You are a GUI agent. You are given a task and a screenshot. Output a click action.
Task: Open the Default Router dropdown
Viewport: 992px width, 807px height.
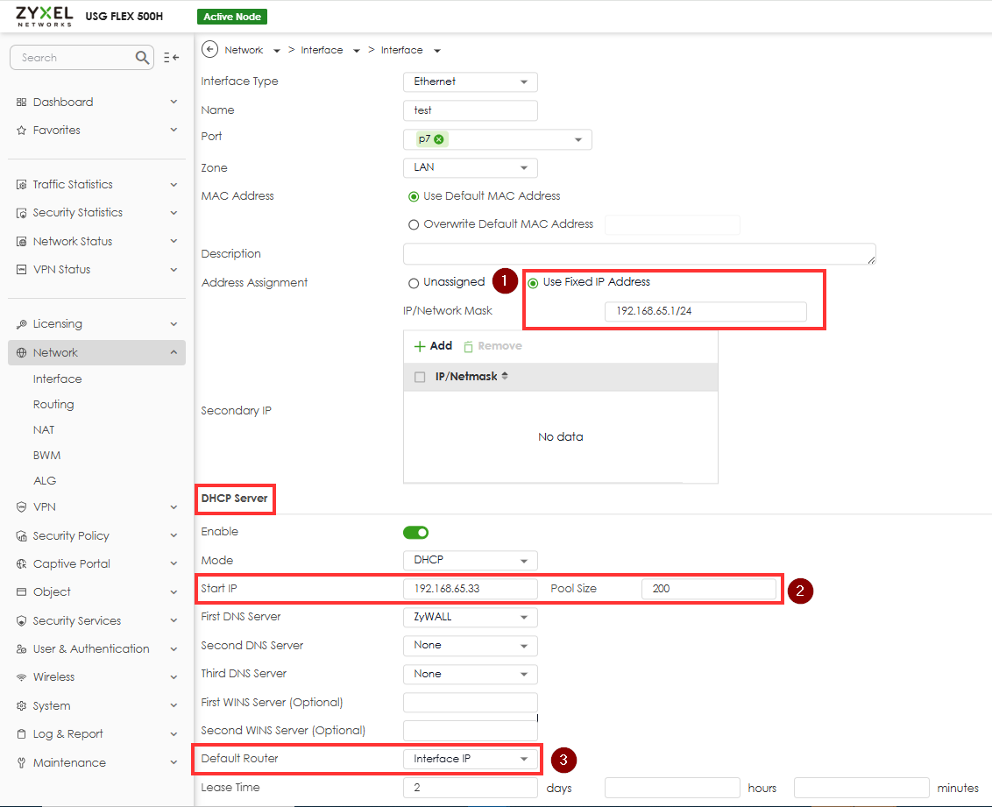tap(471, 759)
